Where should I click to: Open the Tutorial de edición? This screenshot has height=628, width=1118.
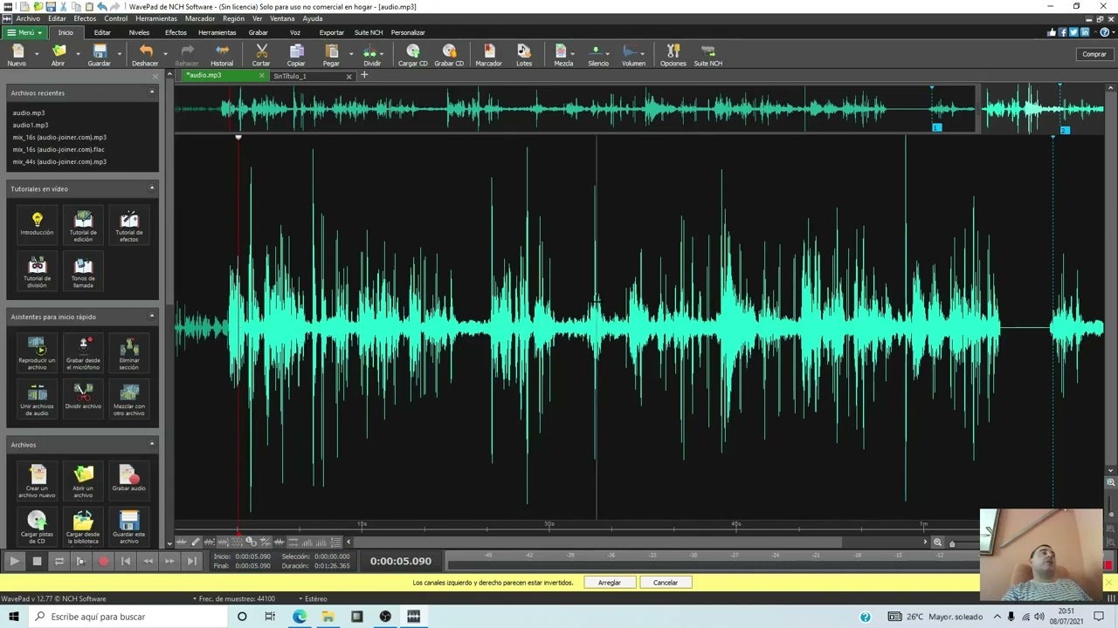coord(83,226)
